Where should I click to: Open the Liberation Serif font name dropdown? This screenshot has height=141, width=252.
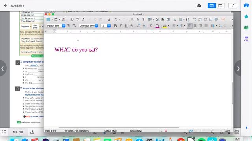pyautogui.click(x=96, y=26)
